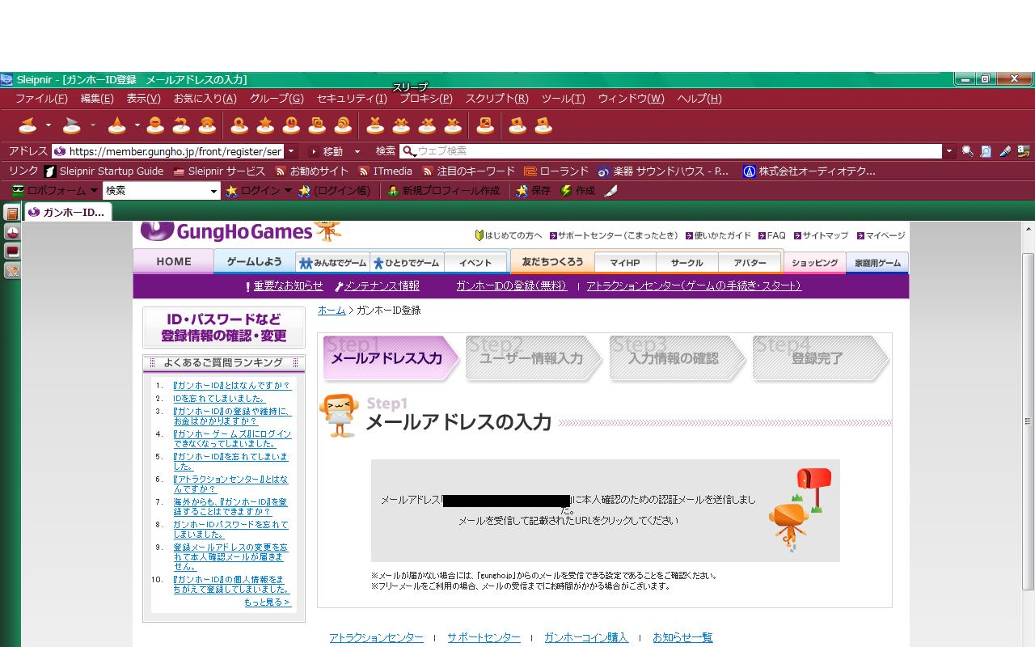Click the RoboForm pen icon after 作成

point(611,191)
